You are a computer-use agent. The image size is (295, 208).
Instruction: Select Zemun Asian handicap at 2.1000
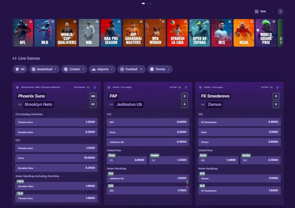point(239,178)
